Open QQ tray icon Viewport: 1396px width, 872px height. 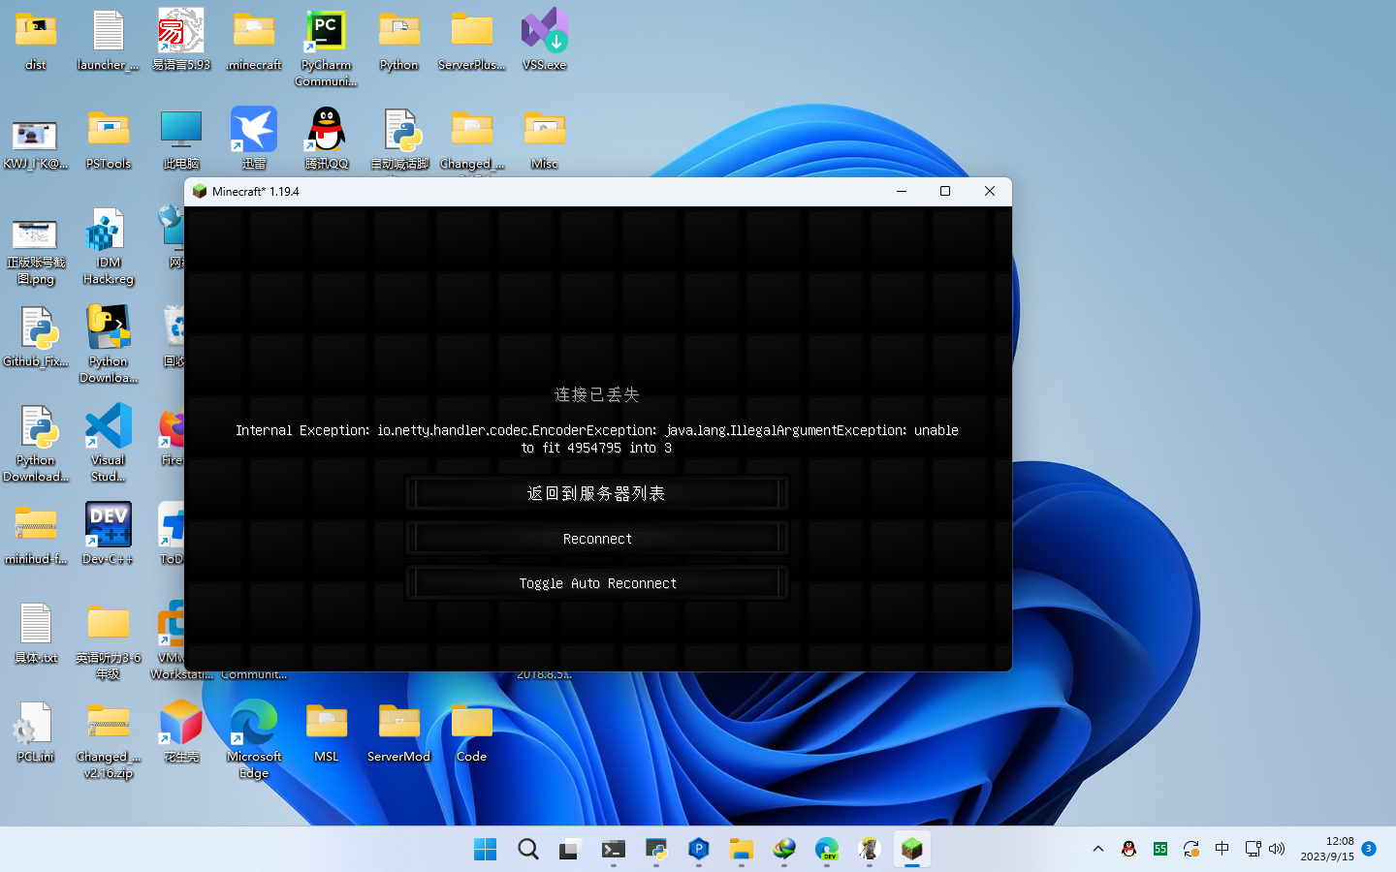tap(1128, 849)
